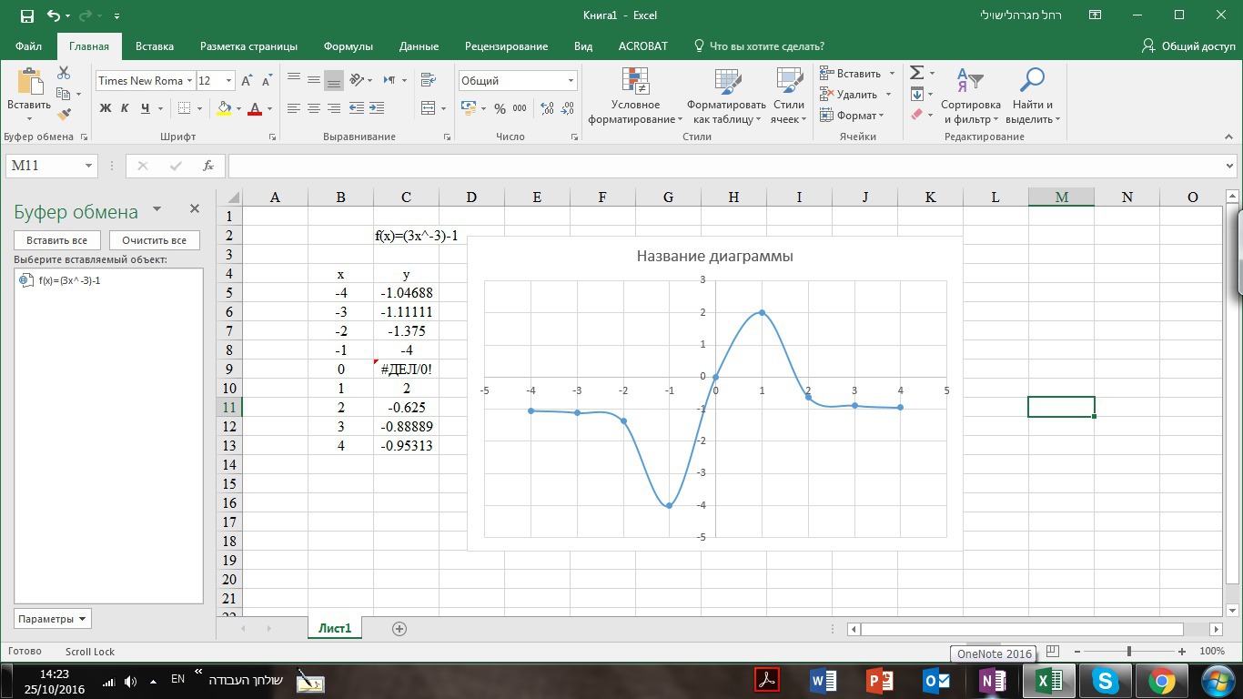Toggle italic formatting К
The width and height of the screenshot is (1243, 699).
pyautogui.click(x=126, y=108)
